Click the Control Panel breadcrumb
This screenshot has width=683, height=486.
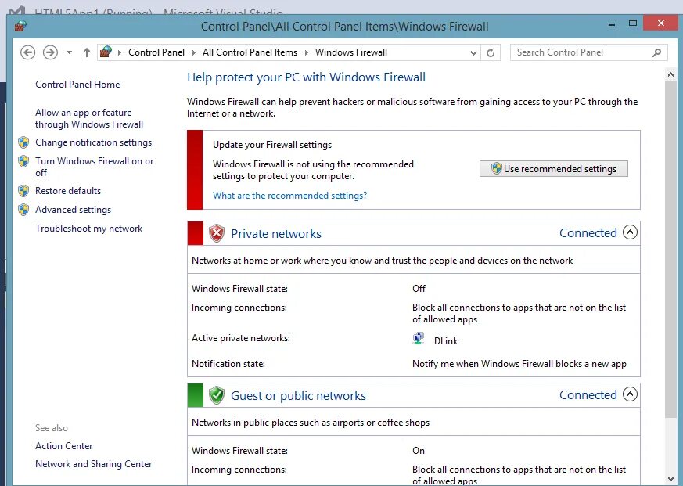click(x=156, y=52)
